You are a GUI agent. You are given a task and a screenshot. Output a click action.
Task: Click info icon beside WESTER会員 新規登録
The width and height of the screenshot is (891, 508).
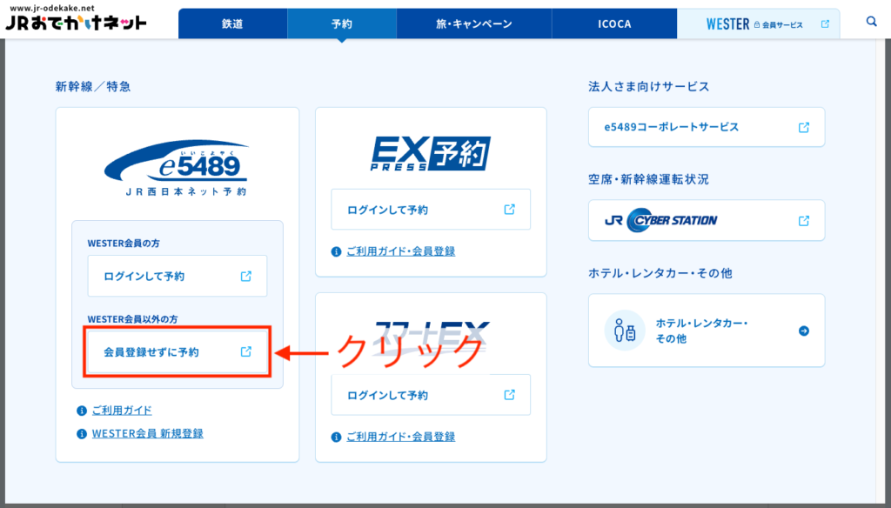[x=82, y=433]
